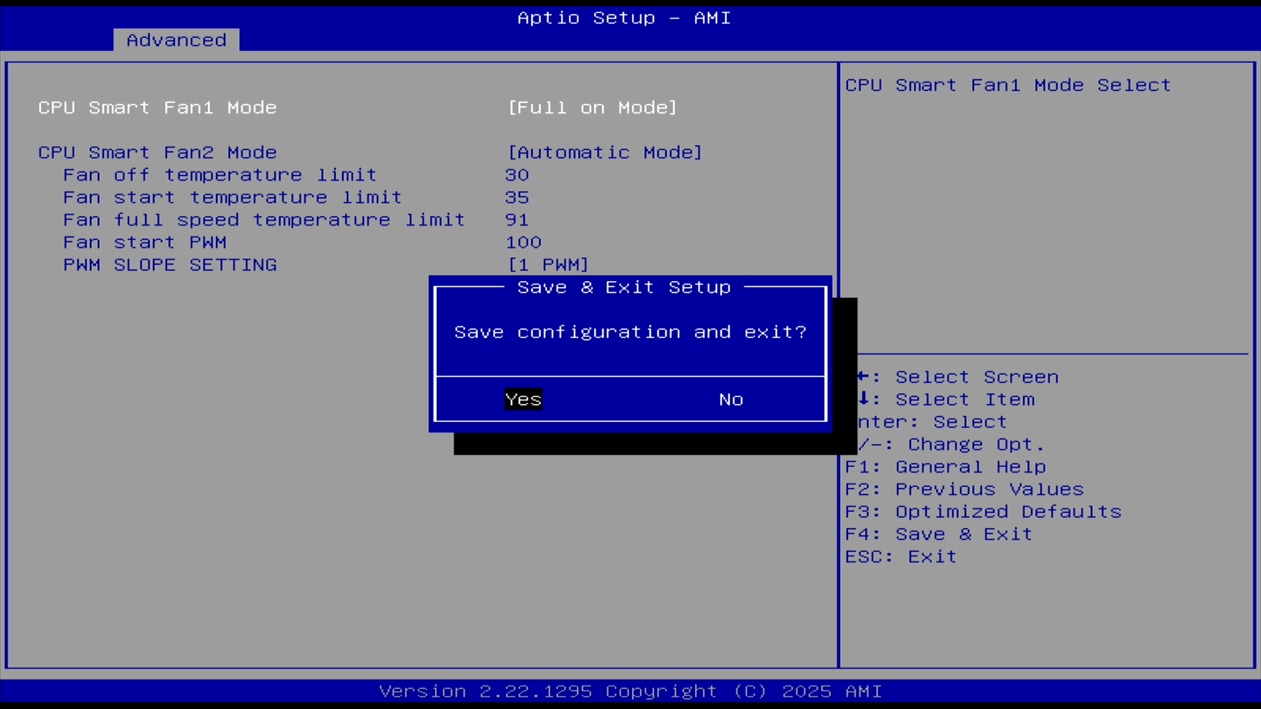
Task: Open the [Full on Mode] value dropdown
Action: pos(592,108)
